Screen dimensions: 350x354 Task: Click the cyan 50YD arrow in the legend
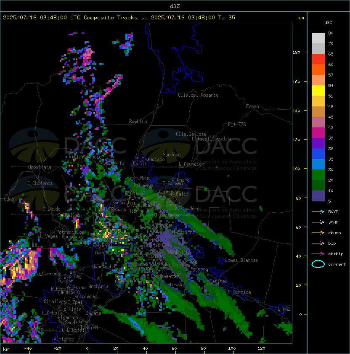(x=318, y=211)
